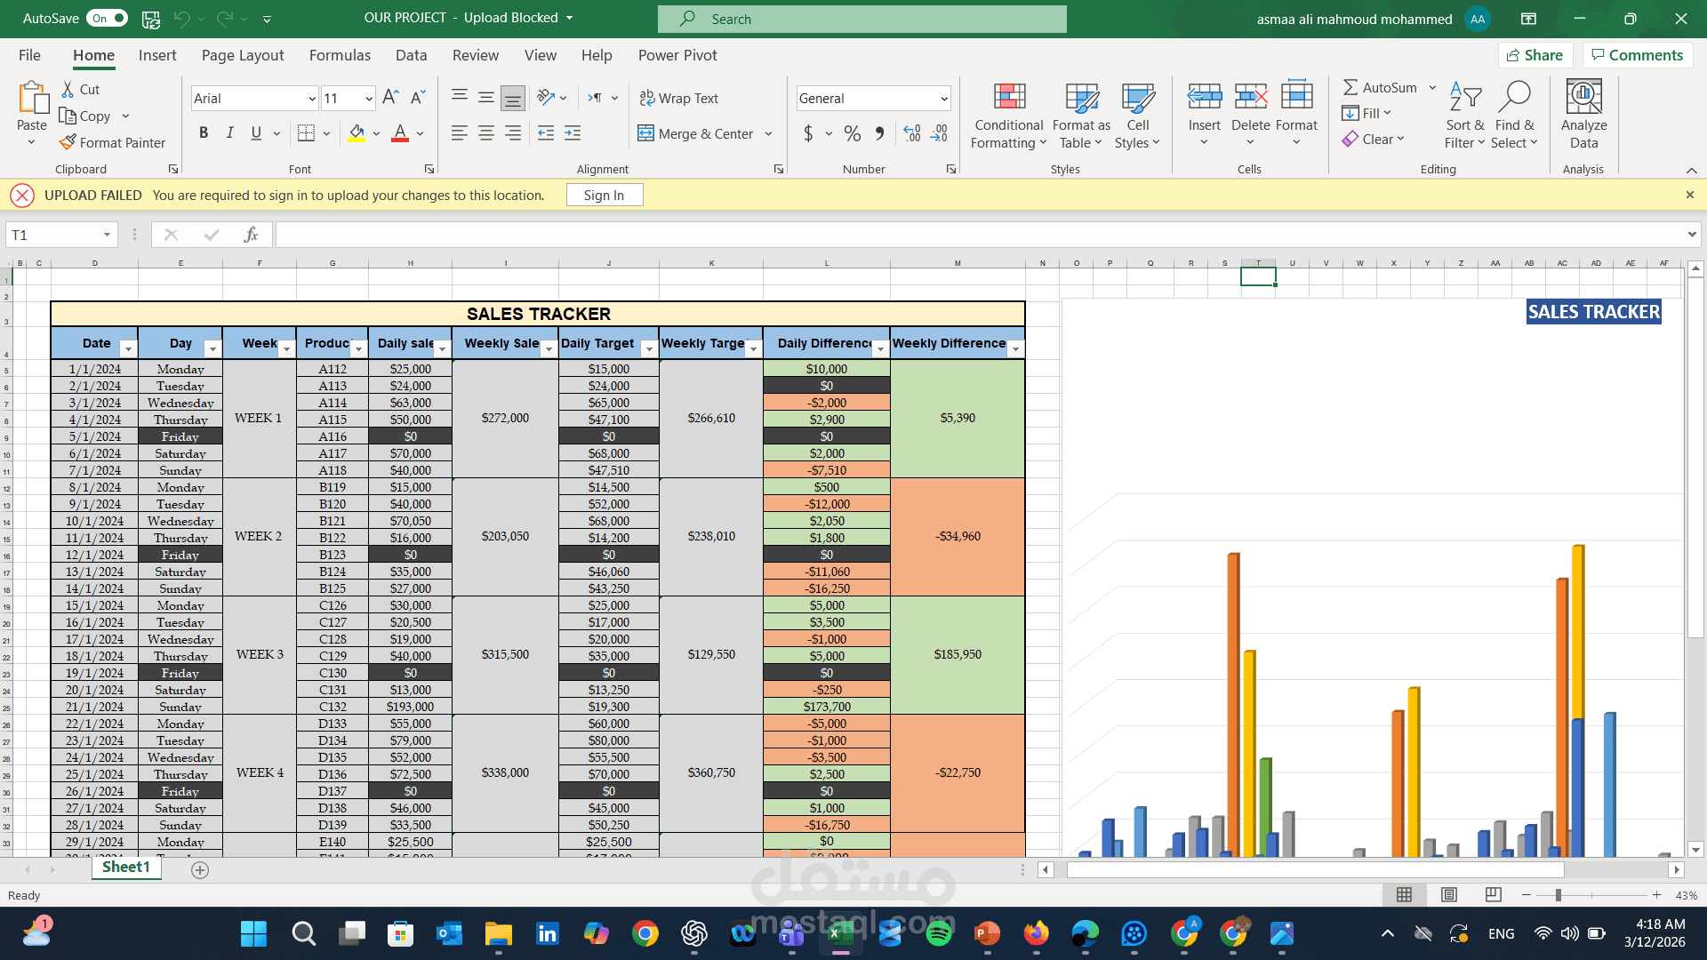The height and width of the screenshot is (960, 1707).
Task: Apply Comma Style format
Action: pos(879,133)
